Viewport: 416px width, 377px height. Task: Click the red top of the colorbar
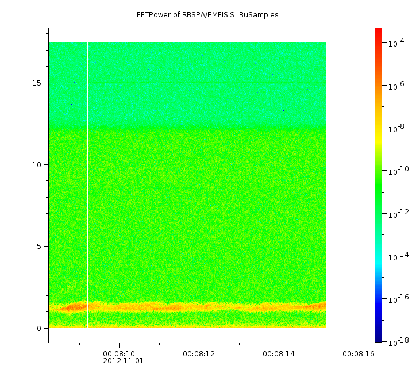[x=378, y=31]
